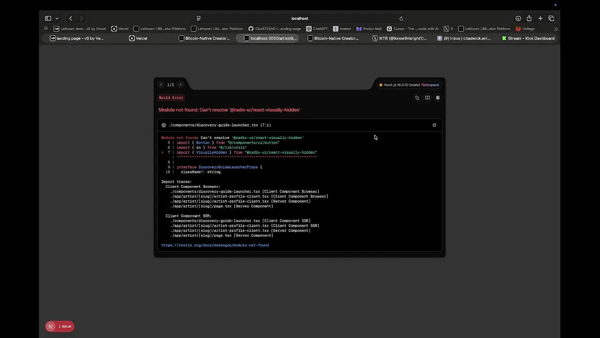Toggle the Safari sidebar
The width and height of the screenshot is (600, 338).
pyautogui.click(x=48, y=18)
